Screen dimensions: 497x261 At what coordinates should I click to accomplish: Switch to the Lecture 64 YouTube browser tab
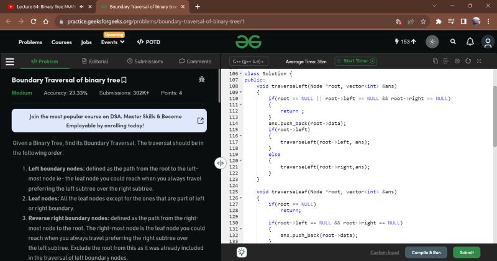click(x=46, y=7)
